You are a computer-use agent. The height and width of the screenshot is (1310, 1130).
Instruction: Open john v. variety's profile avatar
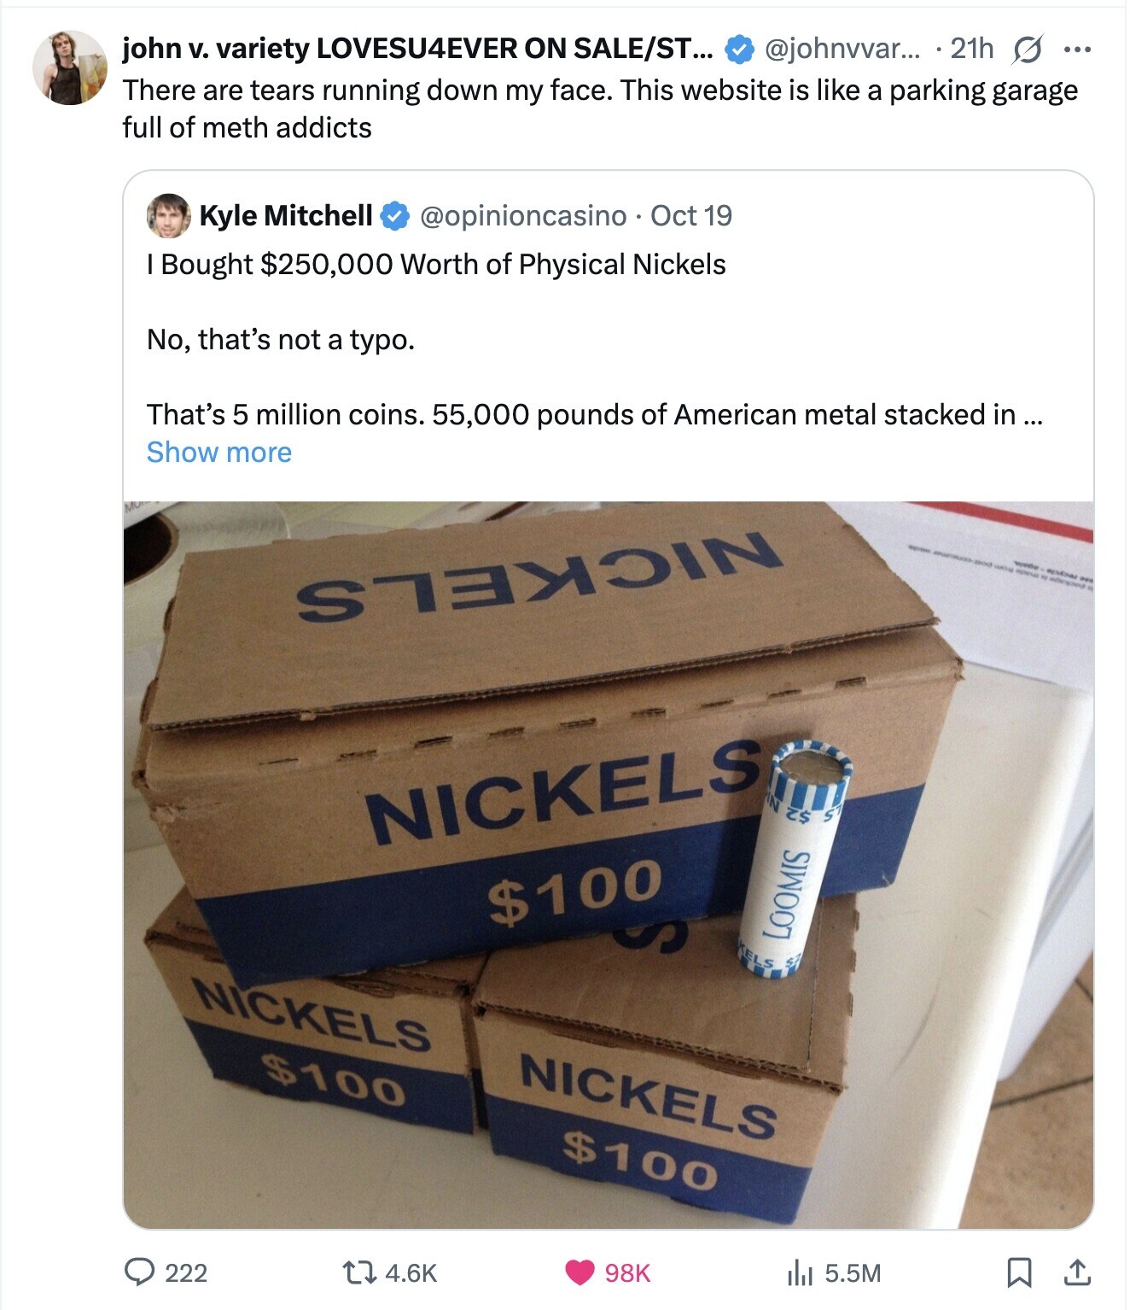coord(70,68)
